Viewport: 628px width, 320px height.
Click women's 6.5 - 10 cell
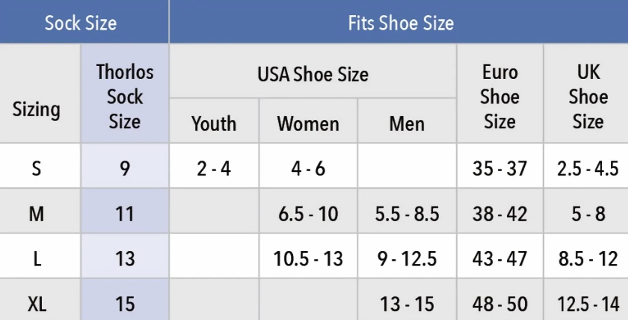[308, 211]
